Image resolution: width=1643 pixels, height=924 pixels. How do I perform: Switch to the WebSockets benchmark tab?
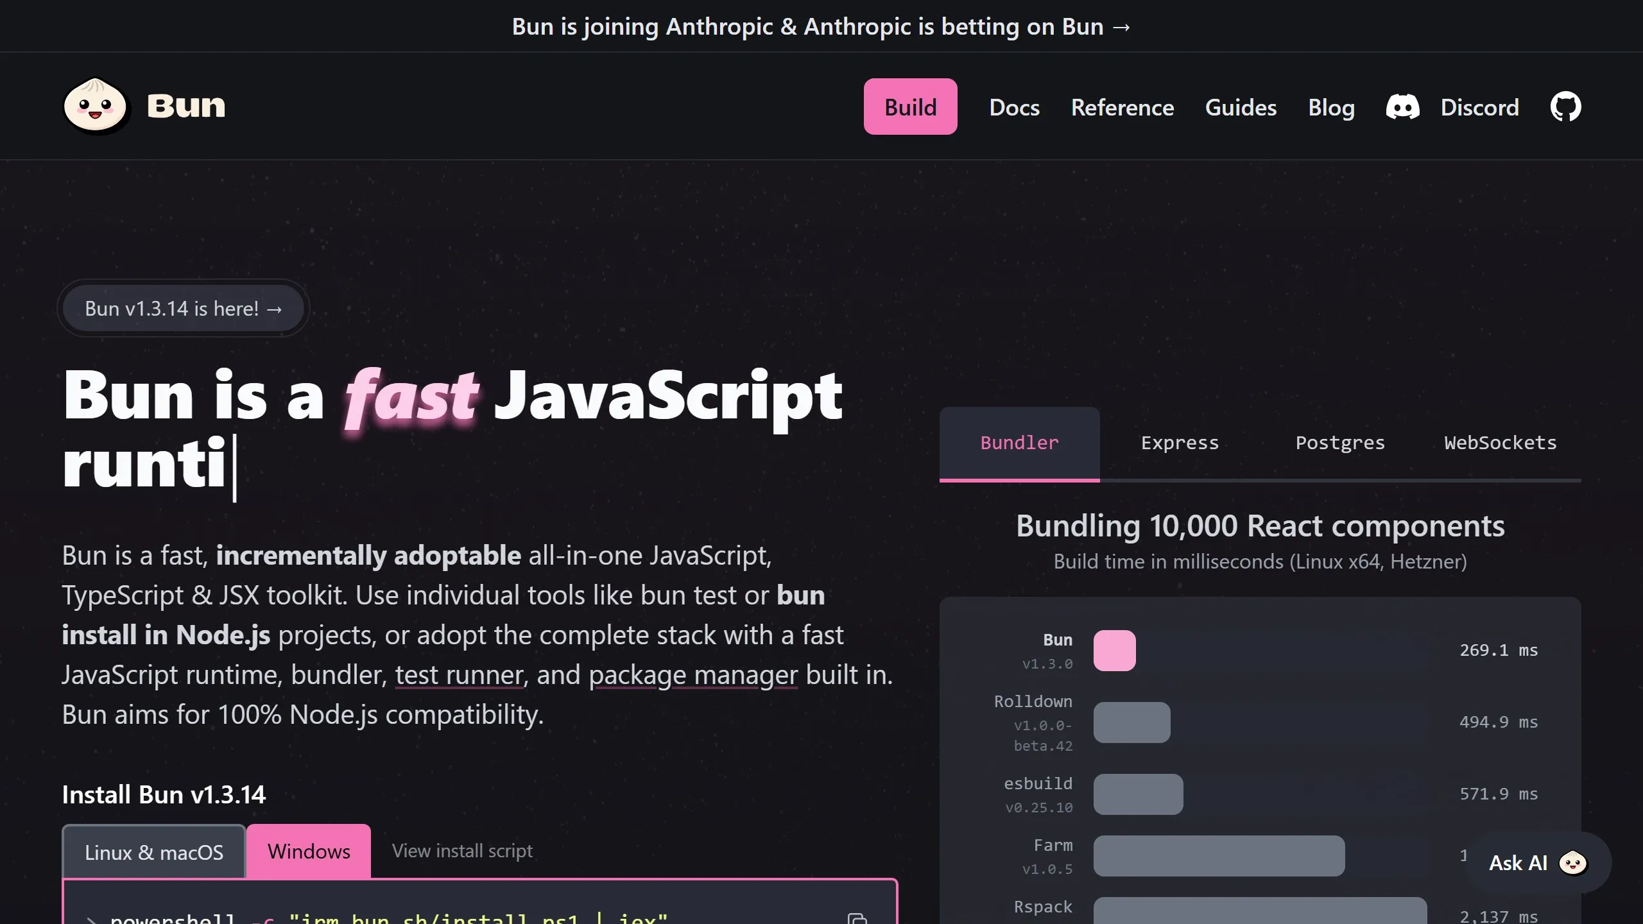point(1501,443)
